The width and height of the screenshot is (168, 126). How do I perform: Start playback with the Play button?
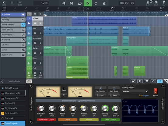click(88, 3)
